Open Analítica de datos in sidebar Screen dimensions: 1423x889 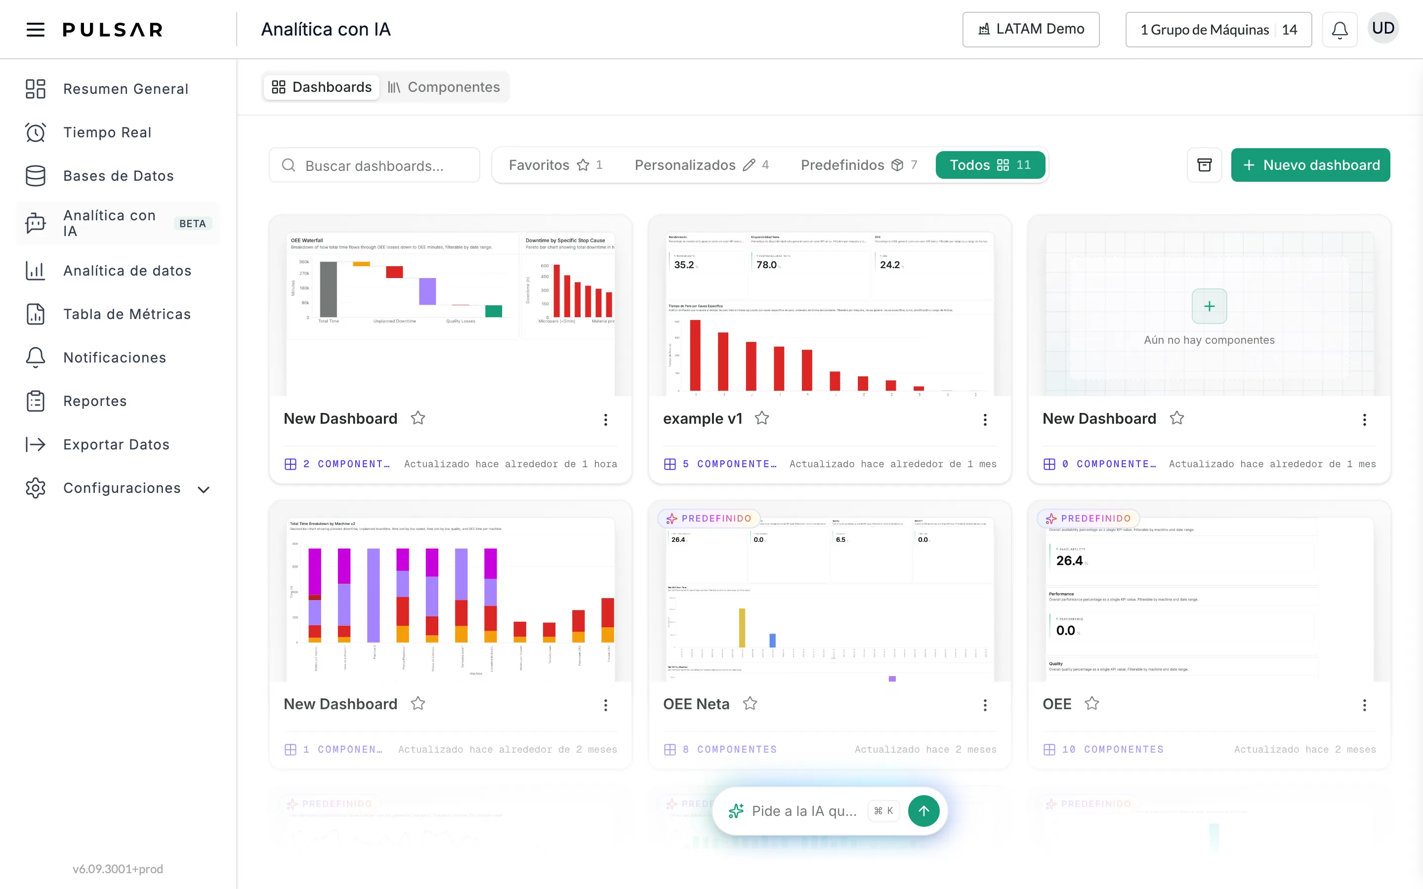click(x=119, y=271)
